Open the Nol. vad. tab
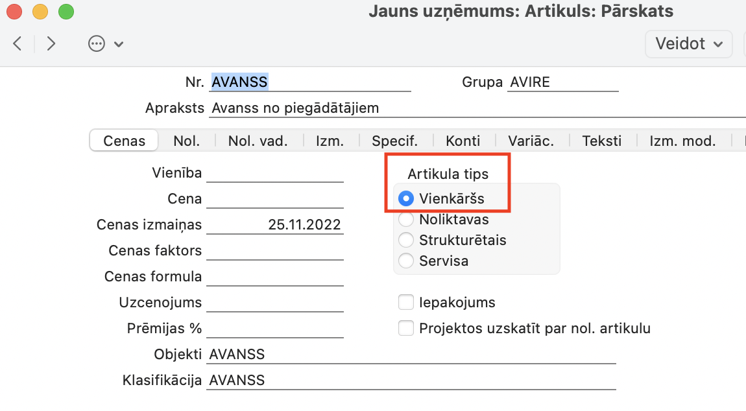The height and width of the screenshot is (411, 746). (258, 141)
